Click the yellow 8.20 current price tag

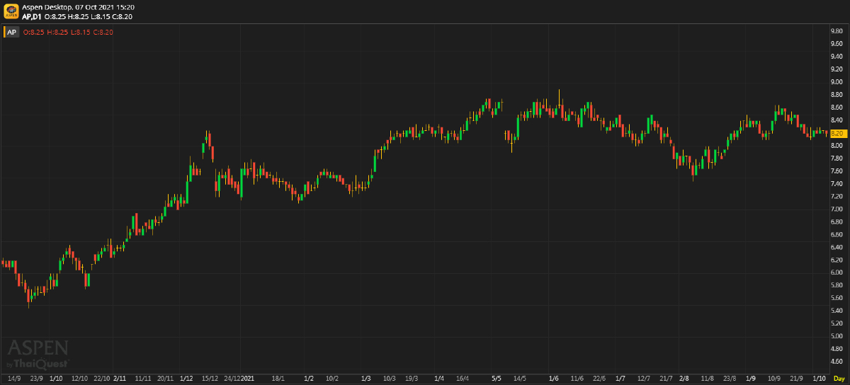click(837, 133)
